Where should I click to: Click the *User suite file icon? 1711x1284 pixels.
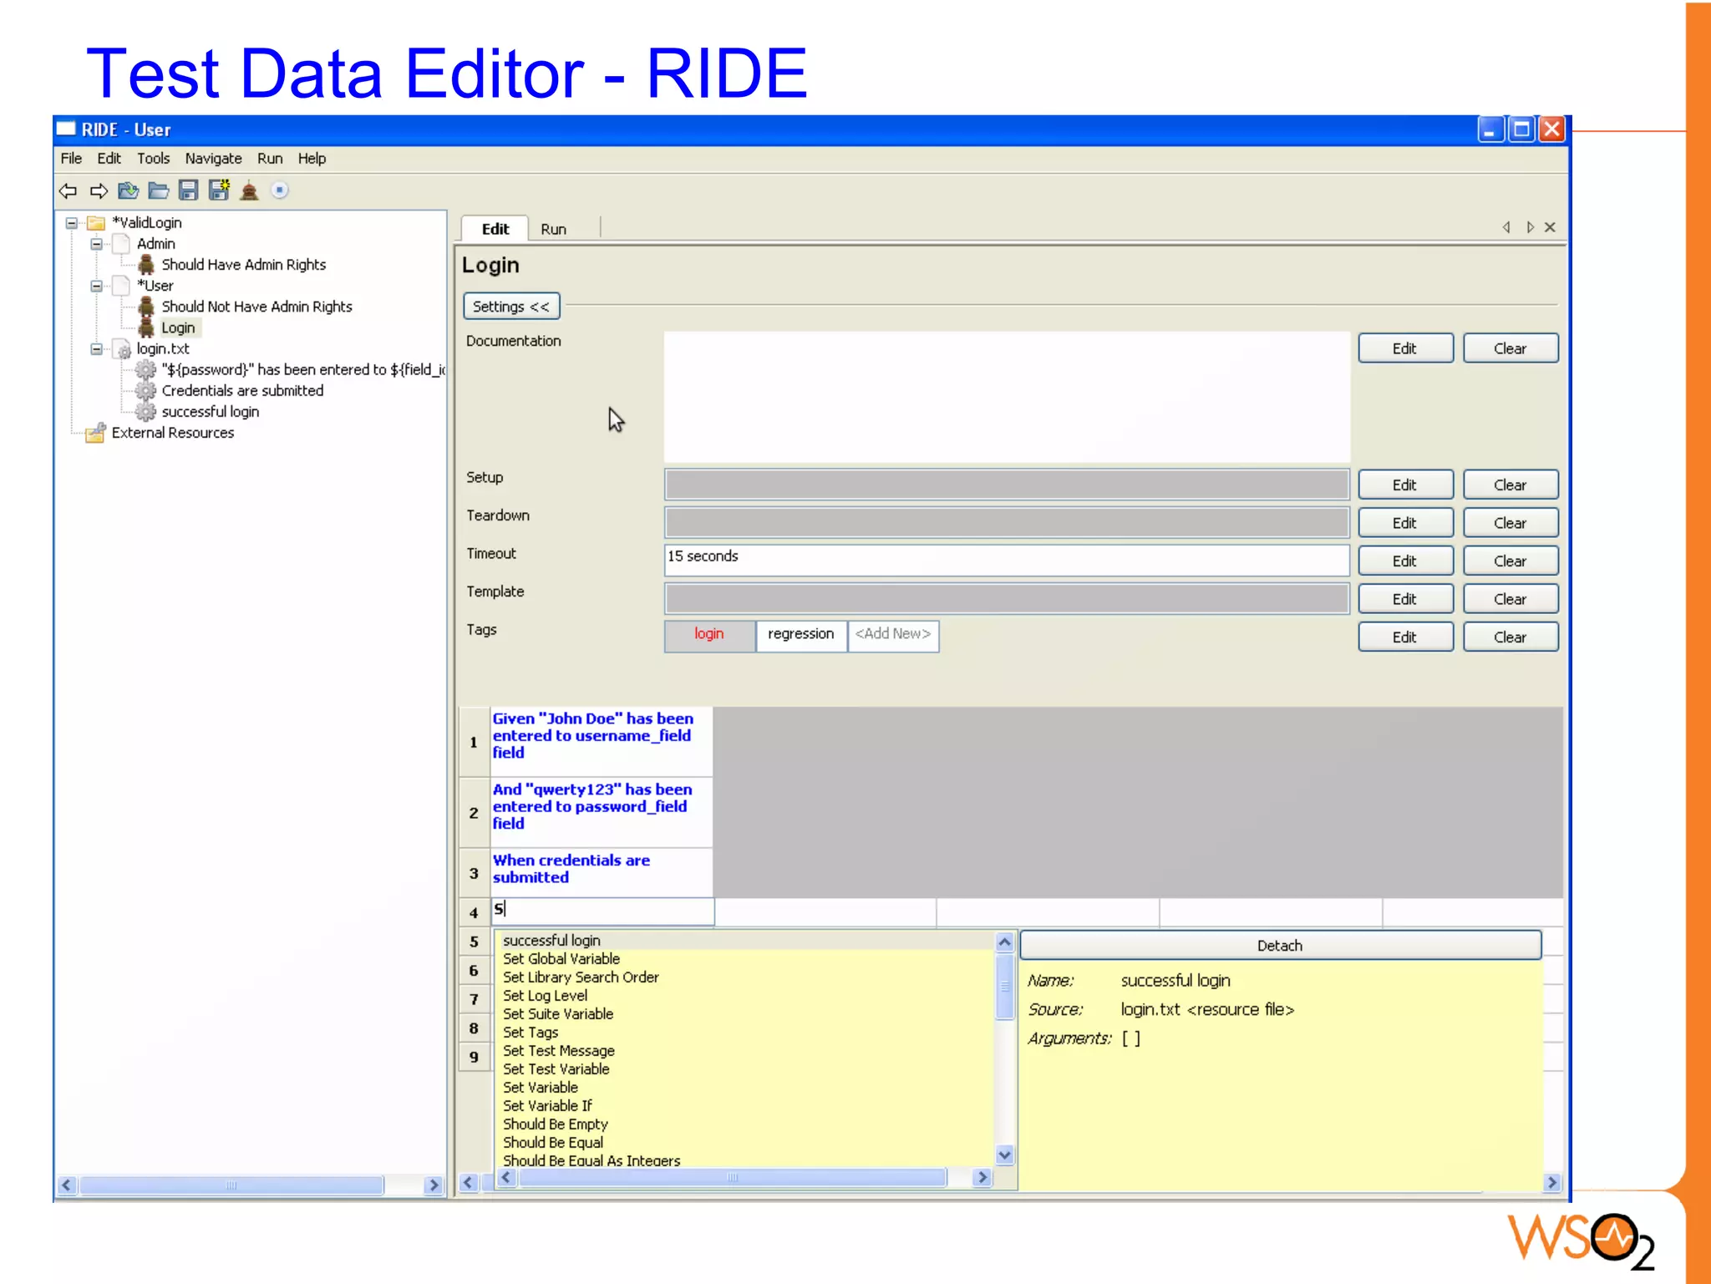point(122,286)
